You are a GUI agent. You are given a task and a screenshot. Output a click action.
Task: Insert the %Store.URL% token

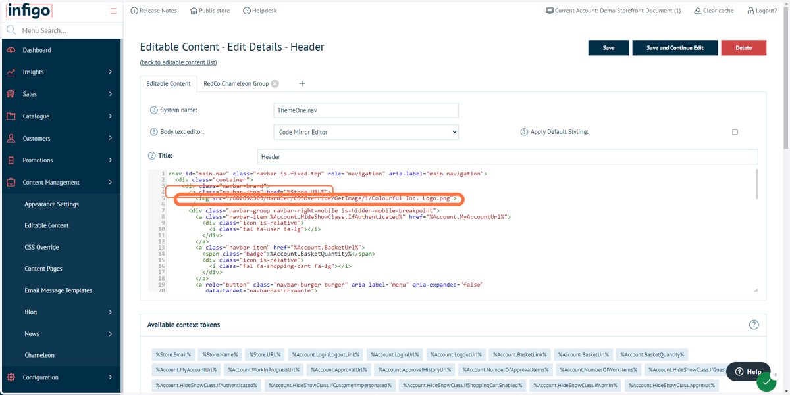click(265, 355)
